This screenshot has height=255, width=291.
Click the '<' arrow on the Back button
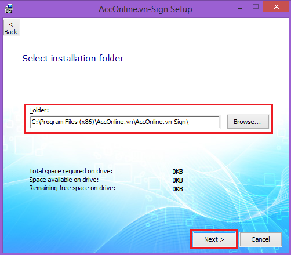coord(11,24)
